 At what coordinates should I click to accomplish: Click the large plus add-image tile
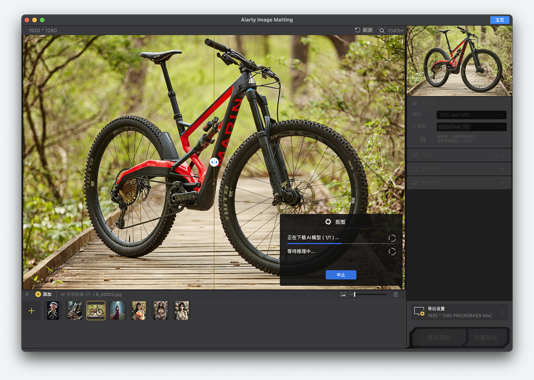point(31,311)
